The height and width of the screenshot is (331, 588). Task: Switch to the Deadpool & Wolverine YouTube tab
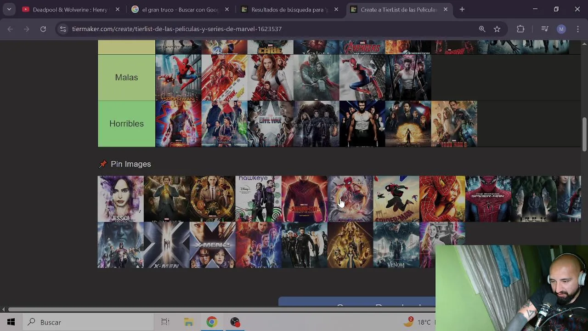[x=64, y=9]
